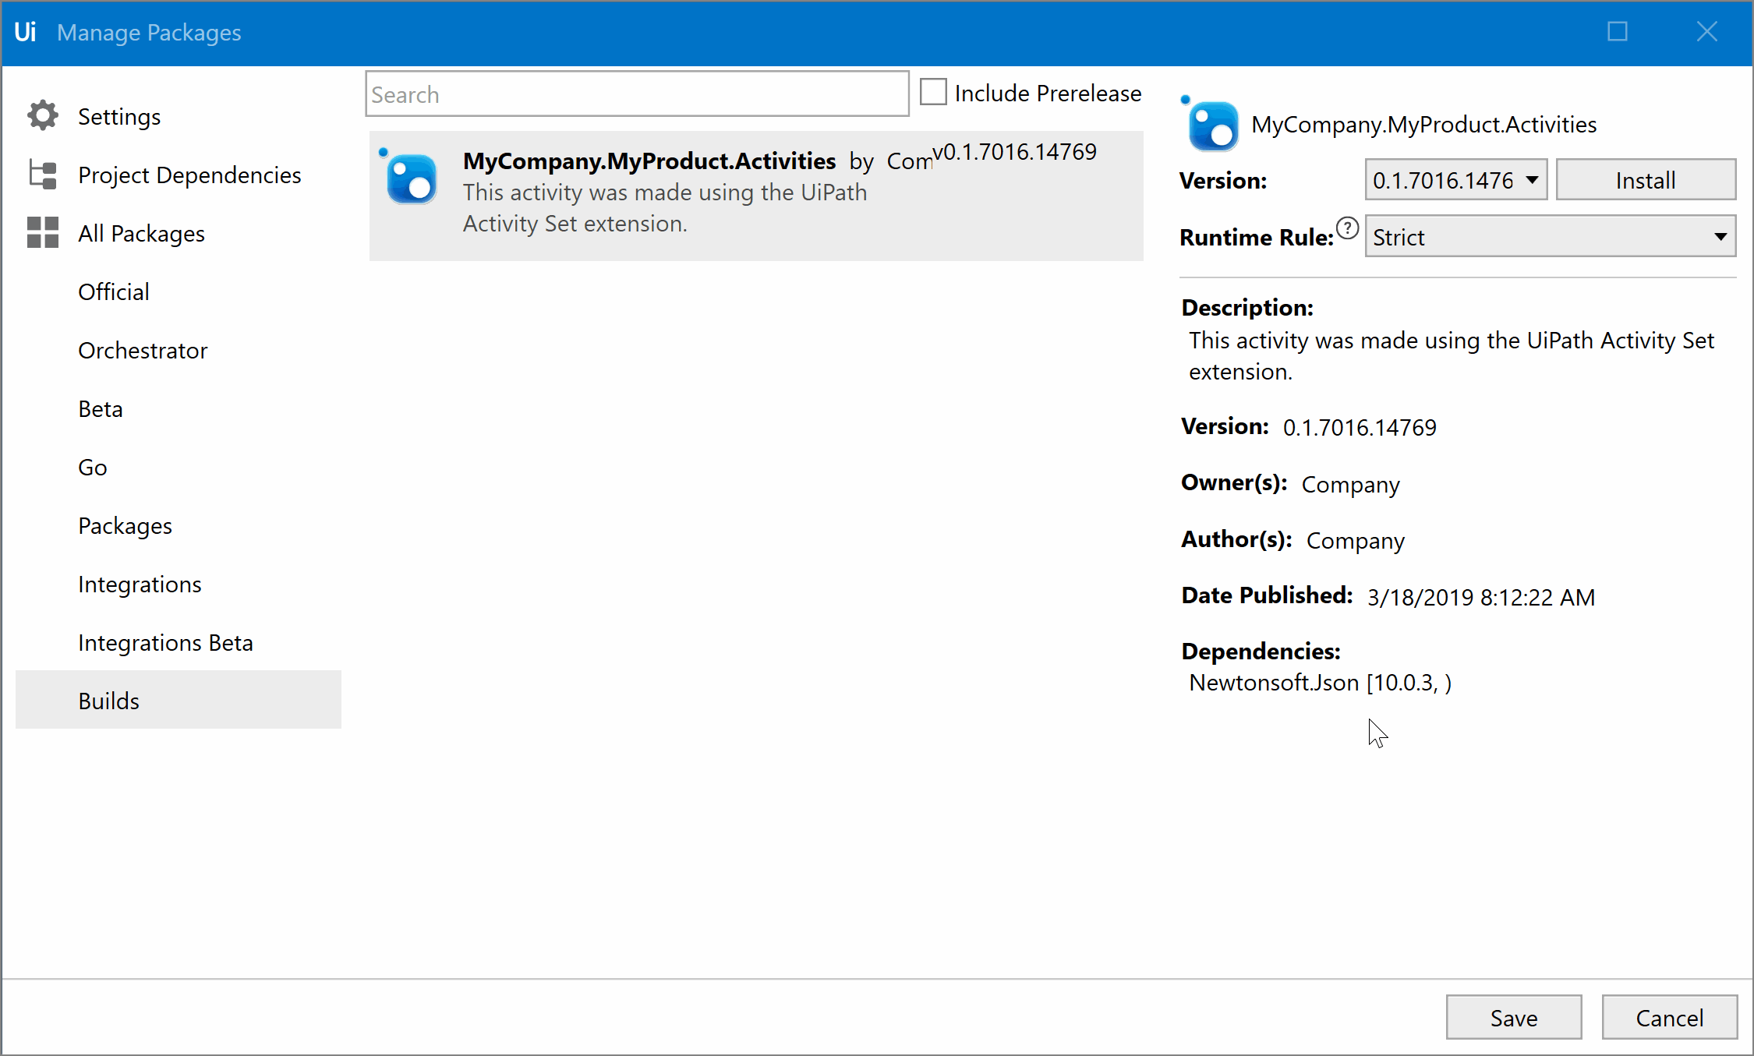Select the Builds feed

point(108,700)
